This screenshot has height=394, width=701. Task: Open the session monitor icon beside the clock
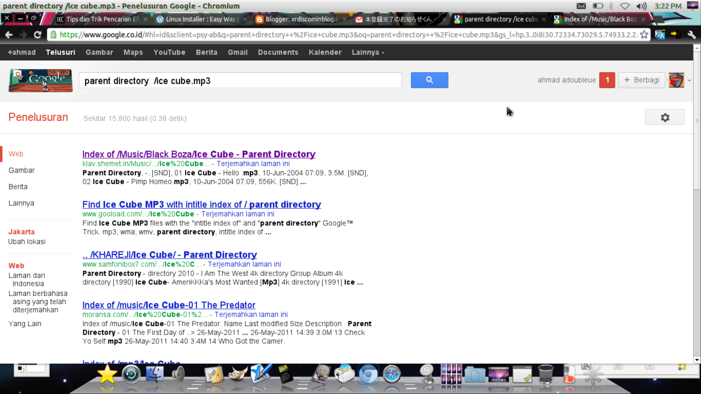coord(692,6)
